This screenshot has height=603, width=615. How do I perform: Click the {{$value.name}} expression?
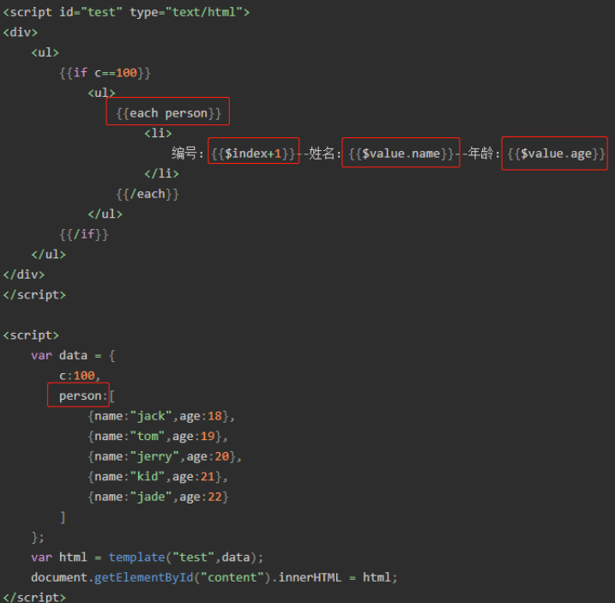point(401,154)
